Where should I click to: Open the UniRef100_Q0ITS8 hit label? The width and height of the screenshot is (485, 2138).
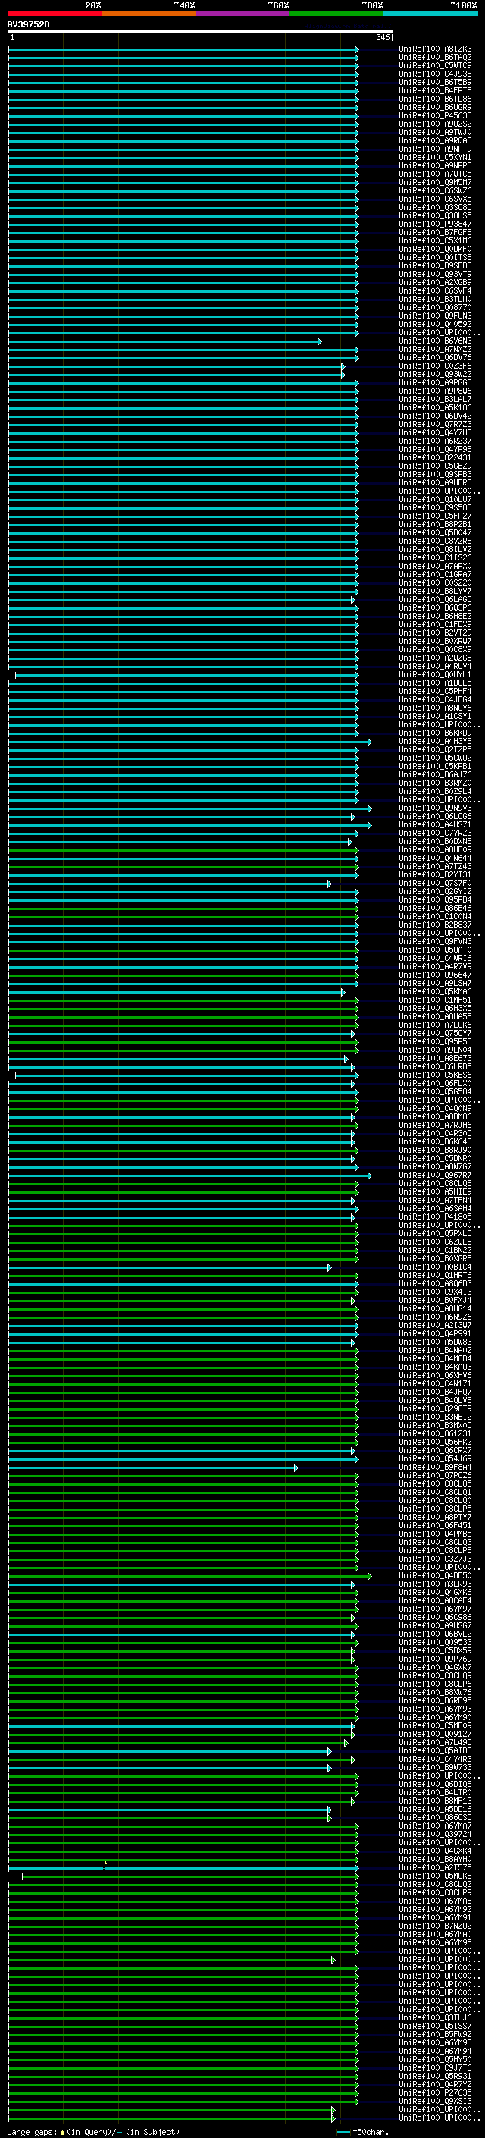(435, 257)
